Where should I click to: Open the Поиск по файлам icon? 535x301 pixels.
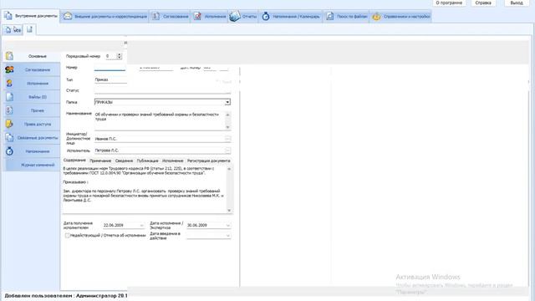pyautogui.click(x=329, y=16)
